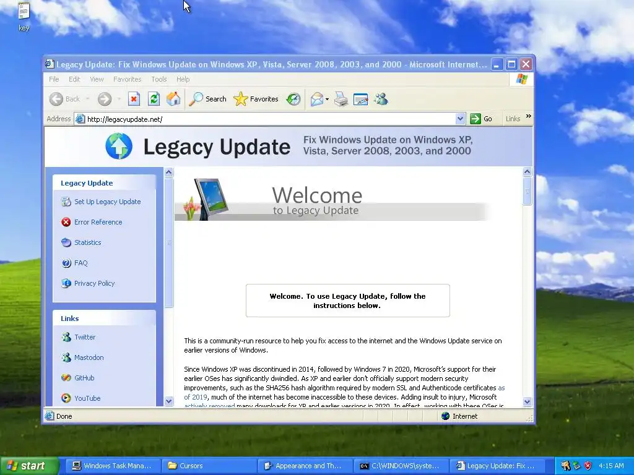Click the red Error Reference icon
The width and height of the screenshot is (634, 475).
66,222
